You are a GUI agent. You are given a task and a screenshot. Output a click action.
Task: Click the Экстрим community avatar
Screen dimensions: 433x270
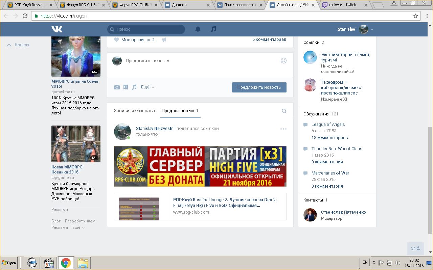[310, 57]
